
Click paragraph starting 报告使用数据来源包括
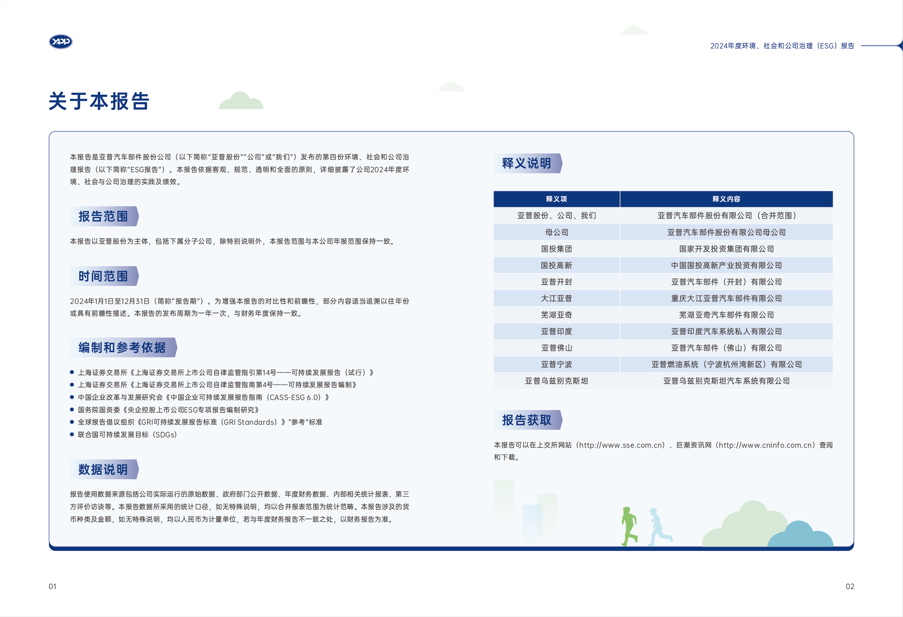(x=239, y=507)
